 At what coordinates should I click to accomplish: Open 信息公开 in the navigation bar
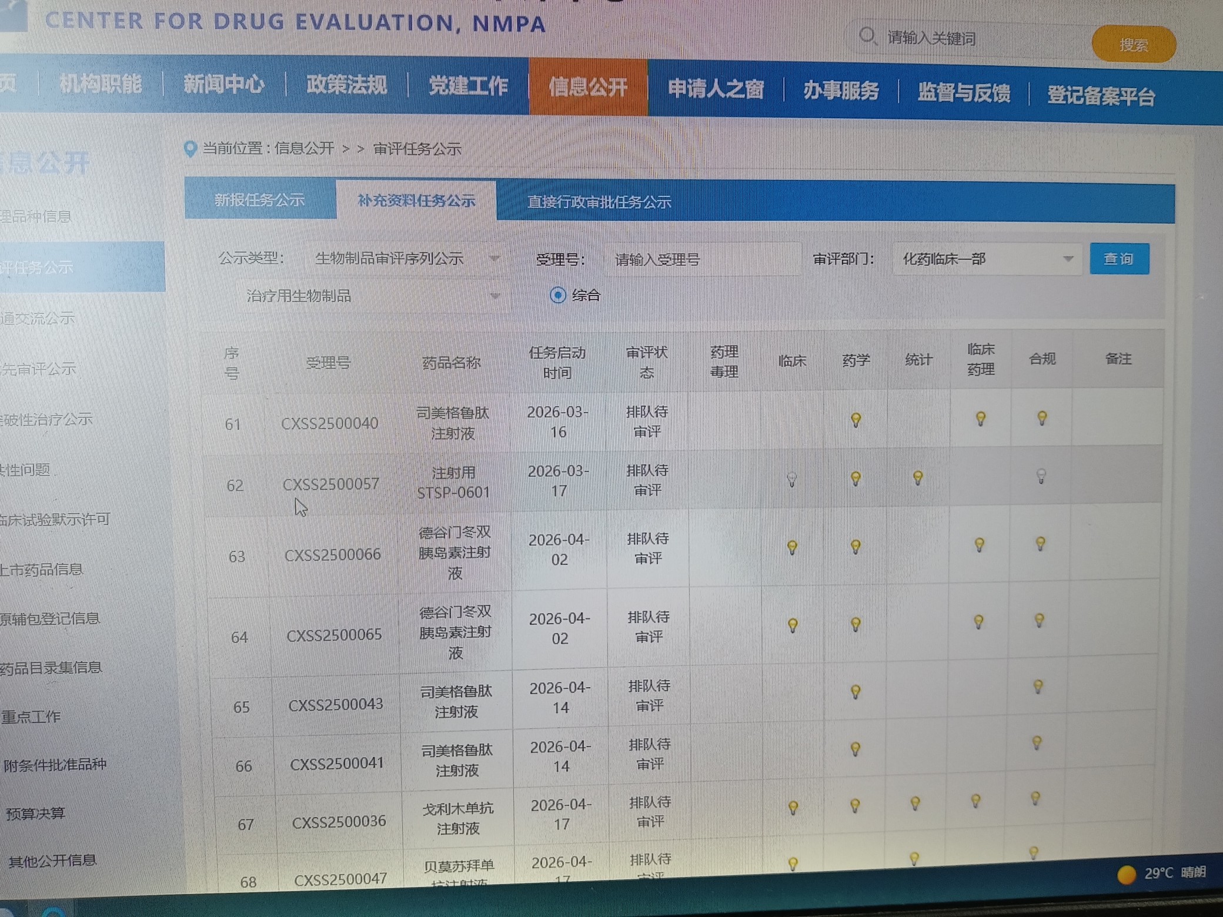[x=588, y=88]
